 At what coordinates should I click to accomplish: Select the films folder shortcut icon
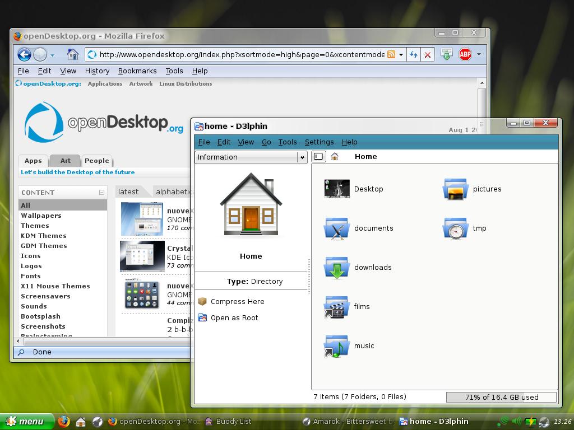click(x=336, y=307)
